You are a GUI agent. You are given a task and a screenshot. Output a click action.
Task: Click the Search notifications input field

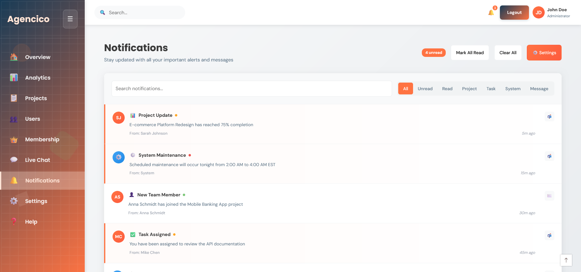click(252, 89)
